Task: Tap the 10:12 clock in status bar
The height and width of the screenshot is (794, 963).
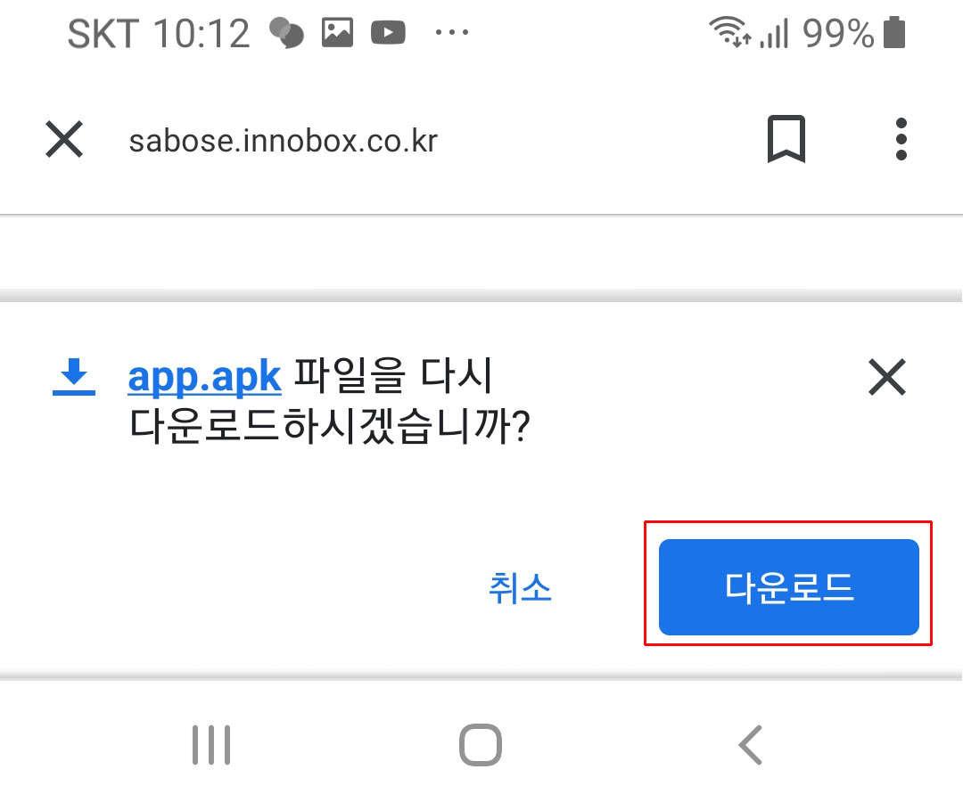Action: 202,33
